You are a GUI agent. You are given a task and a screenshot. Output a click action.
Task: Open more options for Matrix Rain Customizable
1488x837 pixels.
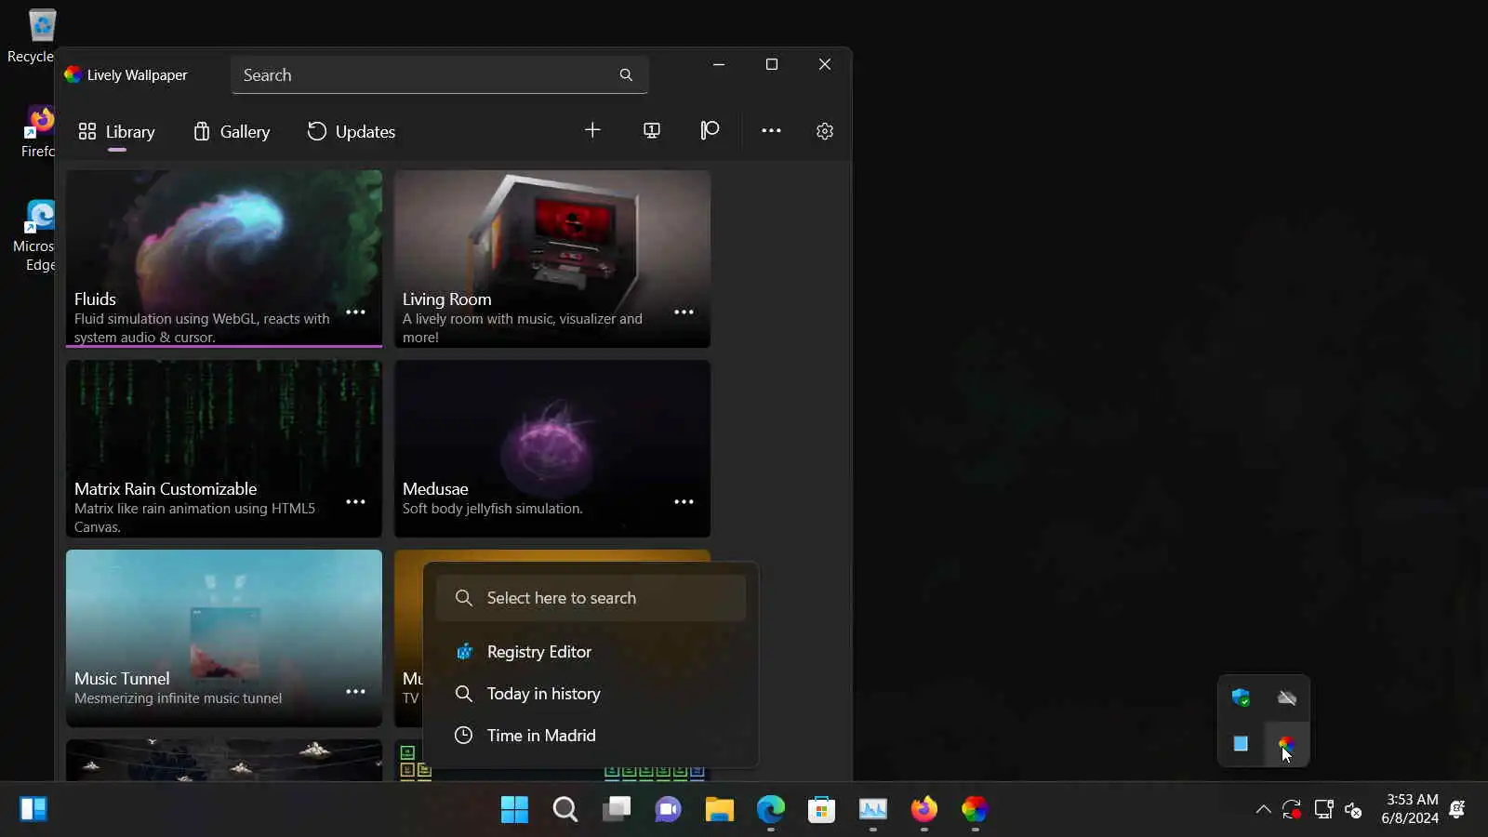click(x=355, y=502)
